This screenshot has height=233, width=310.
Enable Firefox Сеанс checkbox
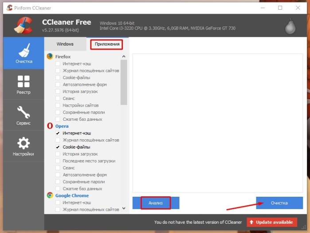point(58,98)
